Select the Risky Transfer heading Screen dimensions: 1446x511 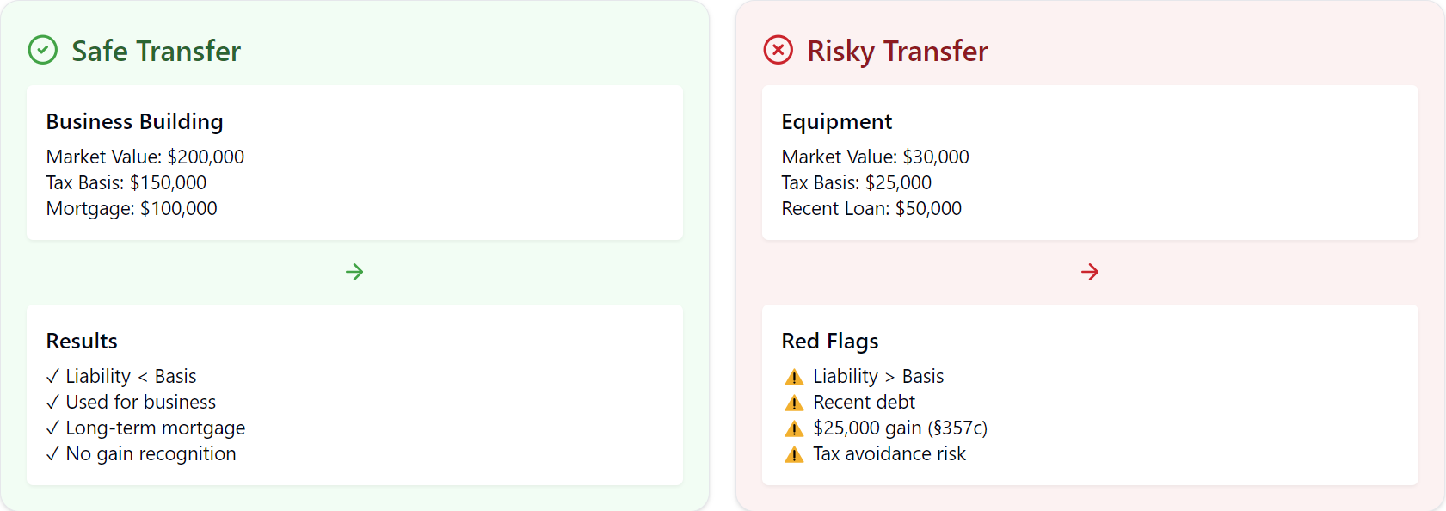(x=897, y=51)
